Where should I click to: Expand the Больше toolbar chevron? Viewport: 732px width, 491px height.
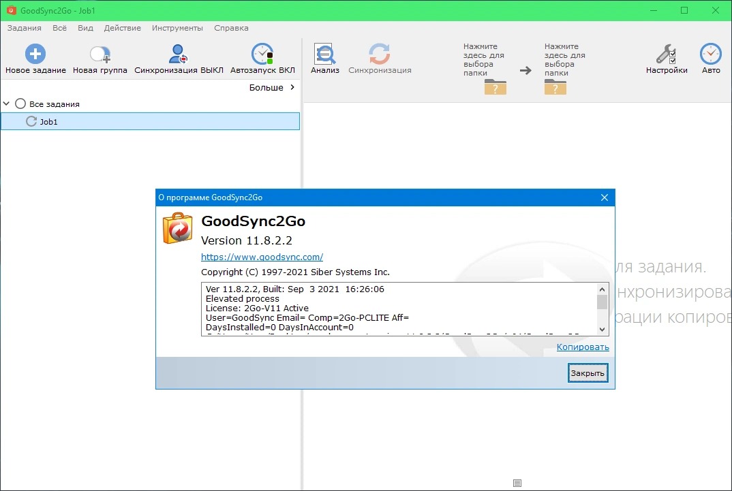(x=292, y=87)
